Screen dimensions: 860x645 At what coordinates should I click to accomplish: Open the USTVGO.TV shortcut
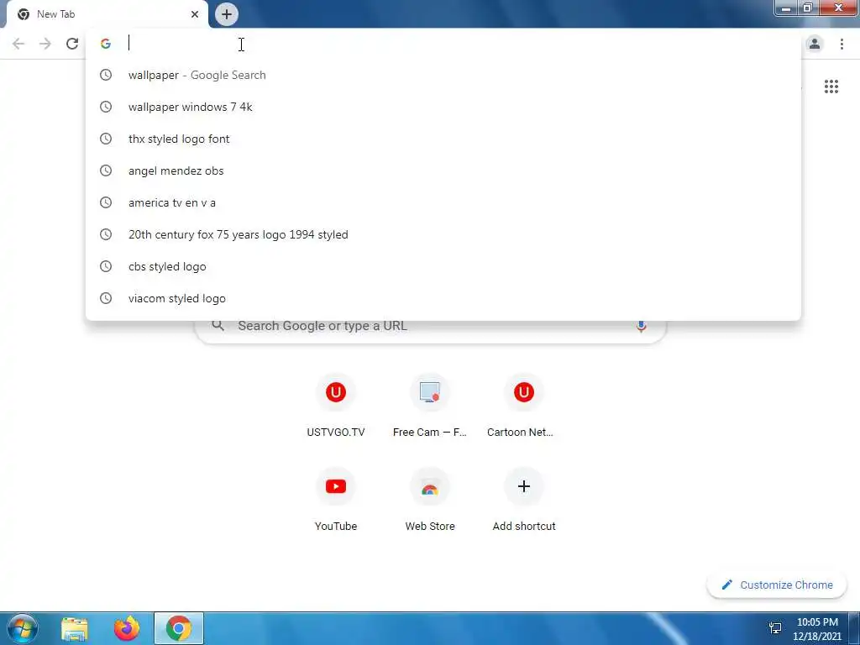click(x=336, y=406)
